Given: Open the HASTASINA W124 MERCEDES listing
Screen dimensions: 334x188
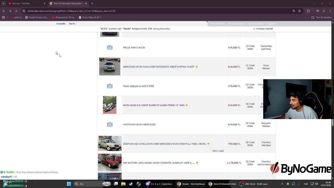Looking at the screenshot, I should coord(139,125).
